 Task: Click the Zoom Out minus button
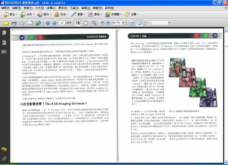(x=103, y=23)
